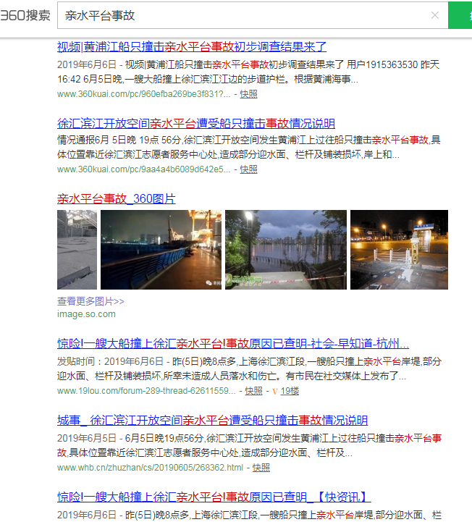Open first 徐汇滨江开放空间 result from 360kuai
This screenshot has height=522, width=472.
195,123
